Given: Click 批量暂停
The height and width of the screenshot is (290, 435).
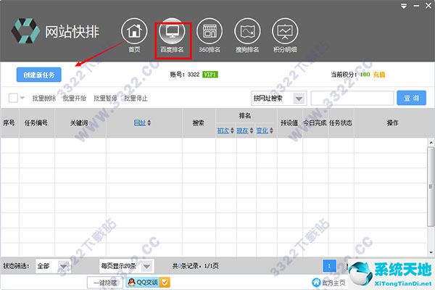Looking at the screenshot, I should 105,98.
